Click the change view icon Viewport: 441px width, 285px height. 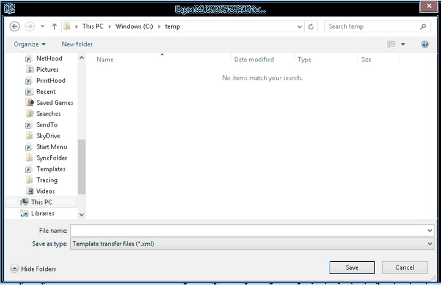392,44
